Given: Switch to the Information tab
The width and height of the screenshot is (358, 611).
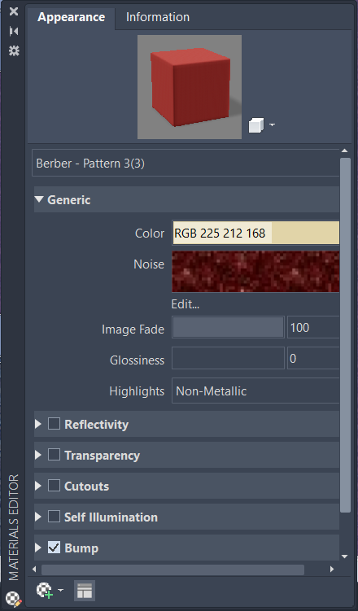Looking at the screenshot, I should click(158, 17).
